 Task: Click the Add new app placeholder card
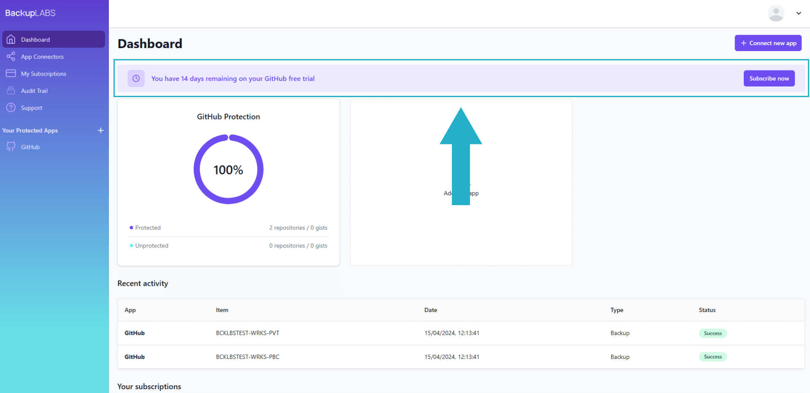[x=461, y=182]
